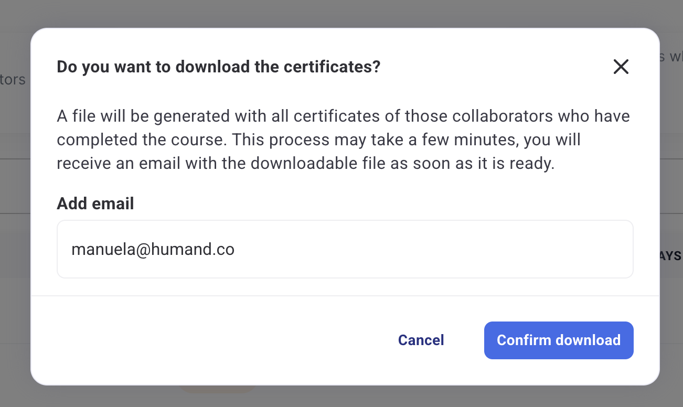Click the dimmed backdrop above the dialog
683x407 pixels.
[341, 13]
